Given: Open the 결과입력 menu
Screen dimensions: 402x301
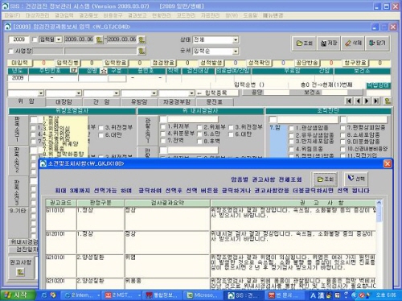Looking at the screenshot, I should pyautogui.click(x=64, y=15).
